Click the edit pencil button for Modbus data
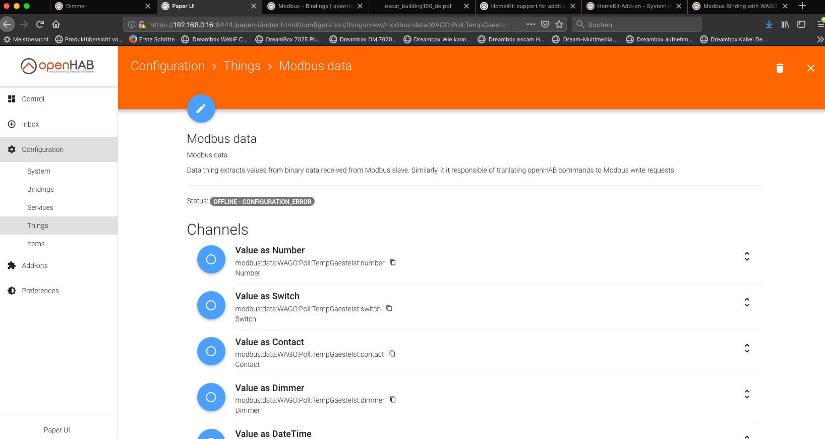 (201, 108)
